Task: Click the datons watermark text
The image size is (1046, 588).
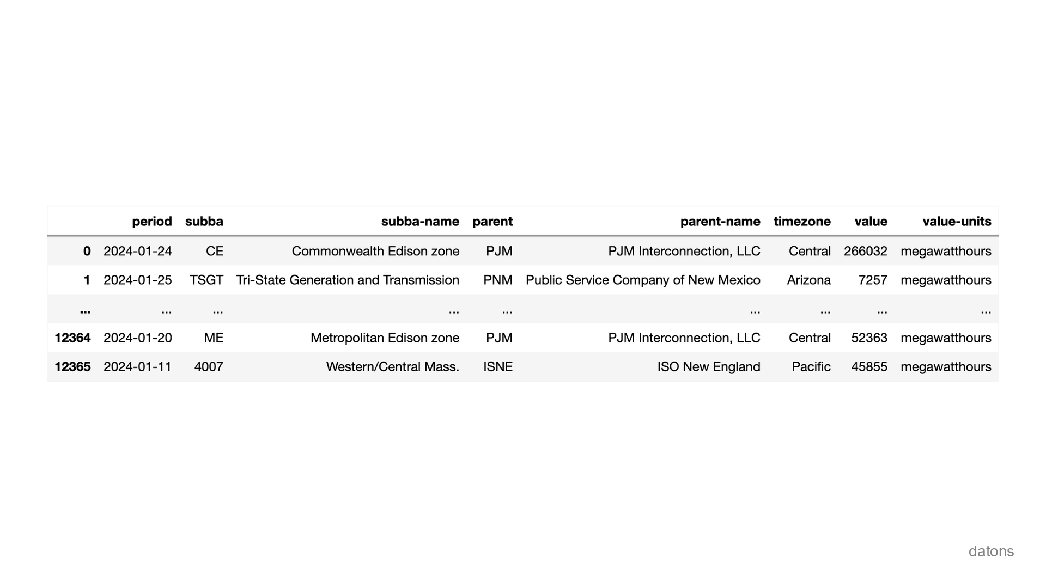Action: [990, 552]
